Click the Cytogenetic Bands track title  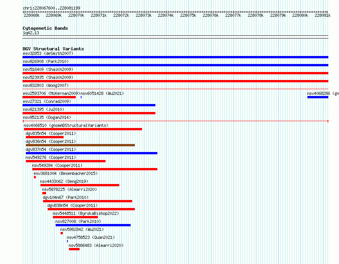point(45,28)
